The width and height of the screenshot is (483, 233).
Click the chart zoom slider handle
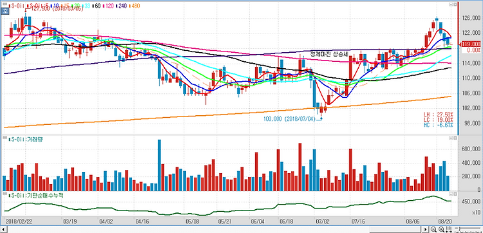(460, 228)
